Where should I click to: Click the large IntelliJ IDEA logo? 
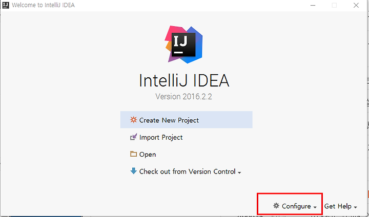184,45
